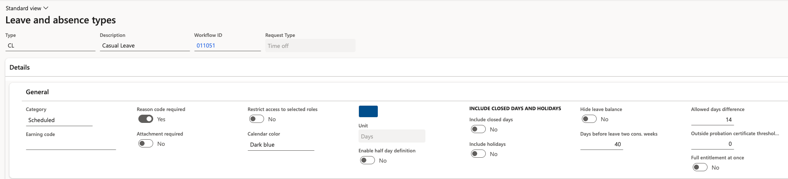Edit Allowed days difference value 14
The width and height of the screenshot is (788, 179).
712,120
